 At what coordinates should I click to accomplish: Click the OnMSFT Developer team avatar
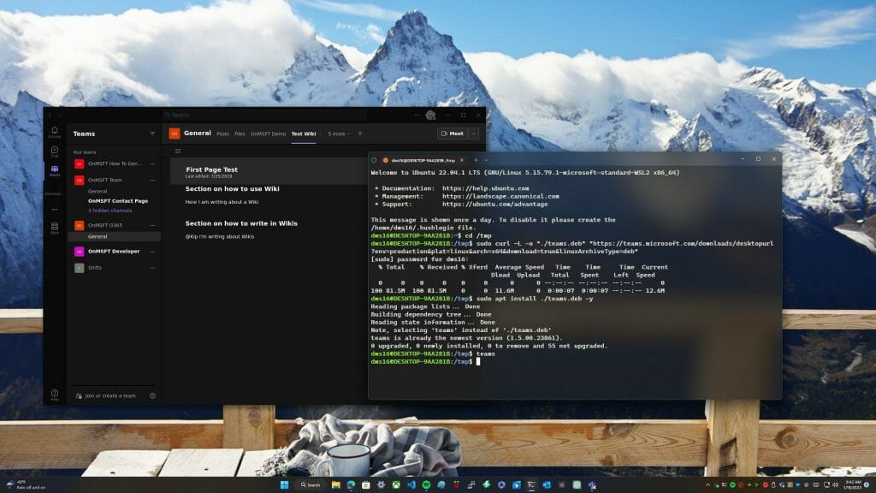pyautogui.click(x=80, y=252)
